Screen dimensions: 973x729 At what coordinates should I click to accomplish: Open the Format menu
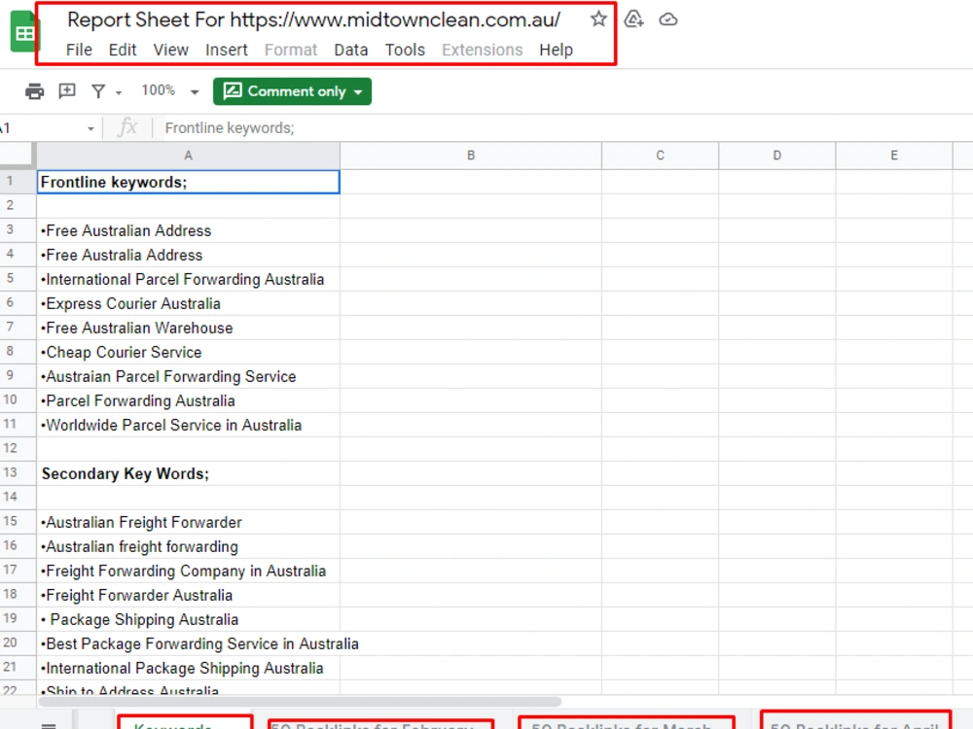(290, 50)
